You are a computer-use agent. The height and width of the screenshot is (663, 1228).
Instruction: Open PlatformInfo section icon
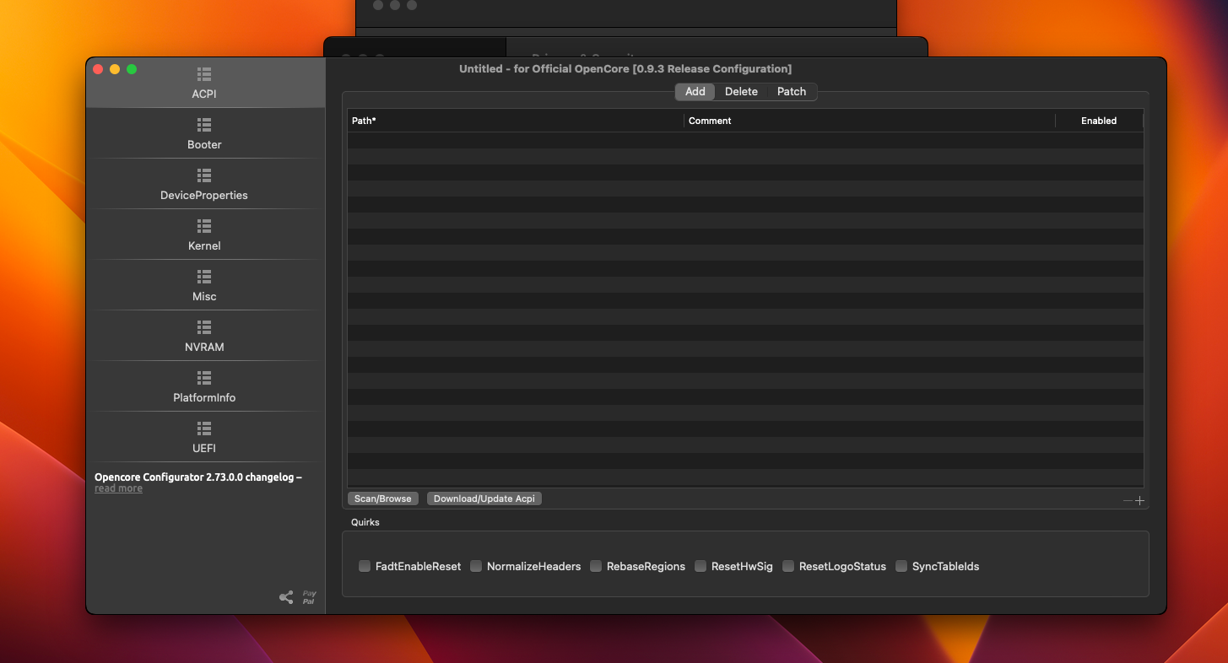click(204, 378)
